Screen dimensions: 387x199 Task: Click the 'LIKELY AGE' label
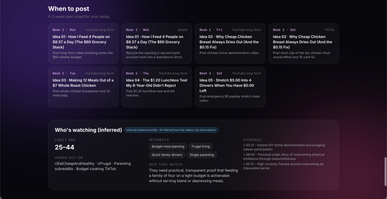click(x=65, y=140)
